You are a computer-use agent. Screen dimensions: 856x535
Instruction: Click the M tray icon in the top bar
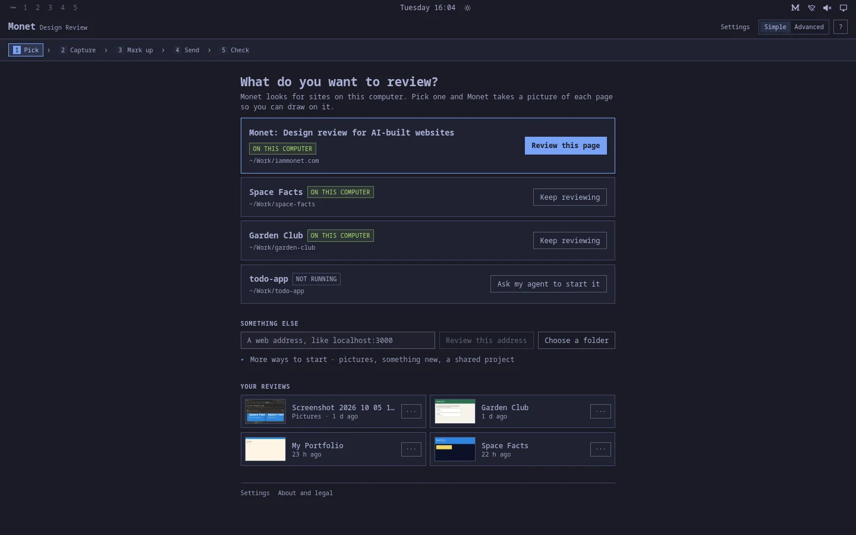795,8
